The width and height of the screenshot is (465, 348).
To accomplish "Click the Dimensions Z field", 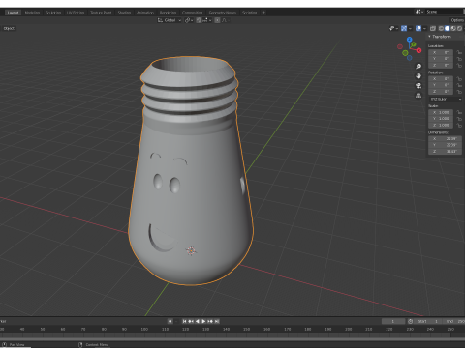I will 446,152.
